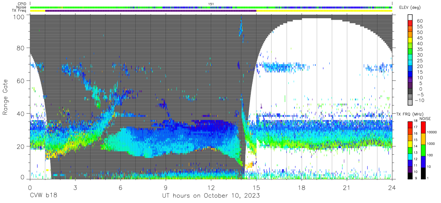Click the 'ELEV (deg)' color bar title
Image resolution: width=441 pixels, height=203 pixels.
pos(410,8)
